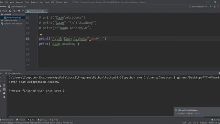The image size is (220, 124).
Task: Click the yellow light bulb intention icon
Action: [41, 34]
